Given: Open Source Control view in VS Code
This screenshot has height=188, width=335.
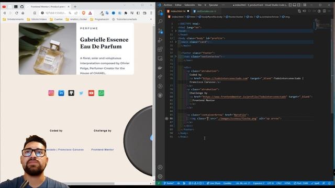Looking at the screenshot, I should [x=160, y=31].
